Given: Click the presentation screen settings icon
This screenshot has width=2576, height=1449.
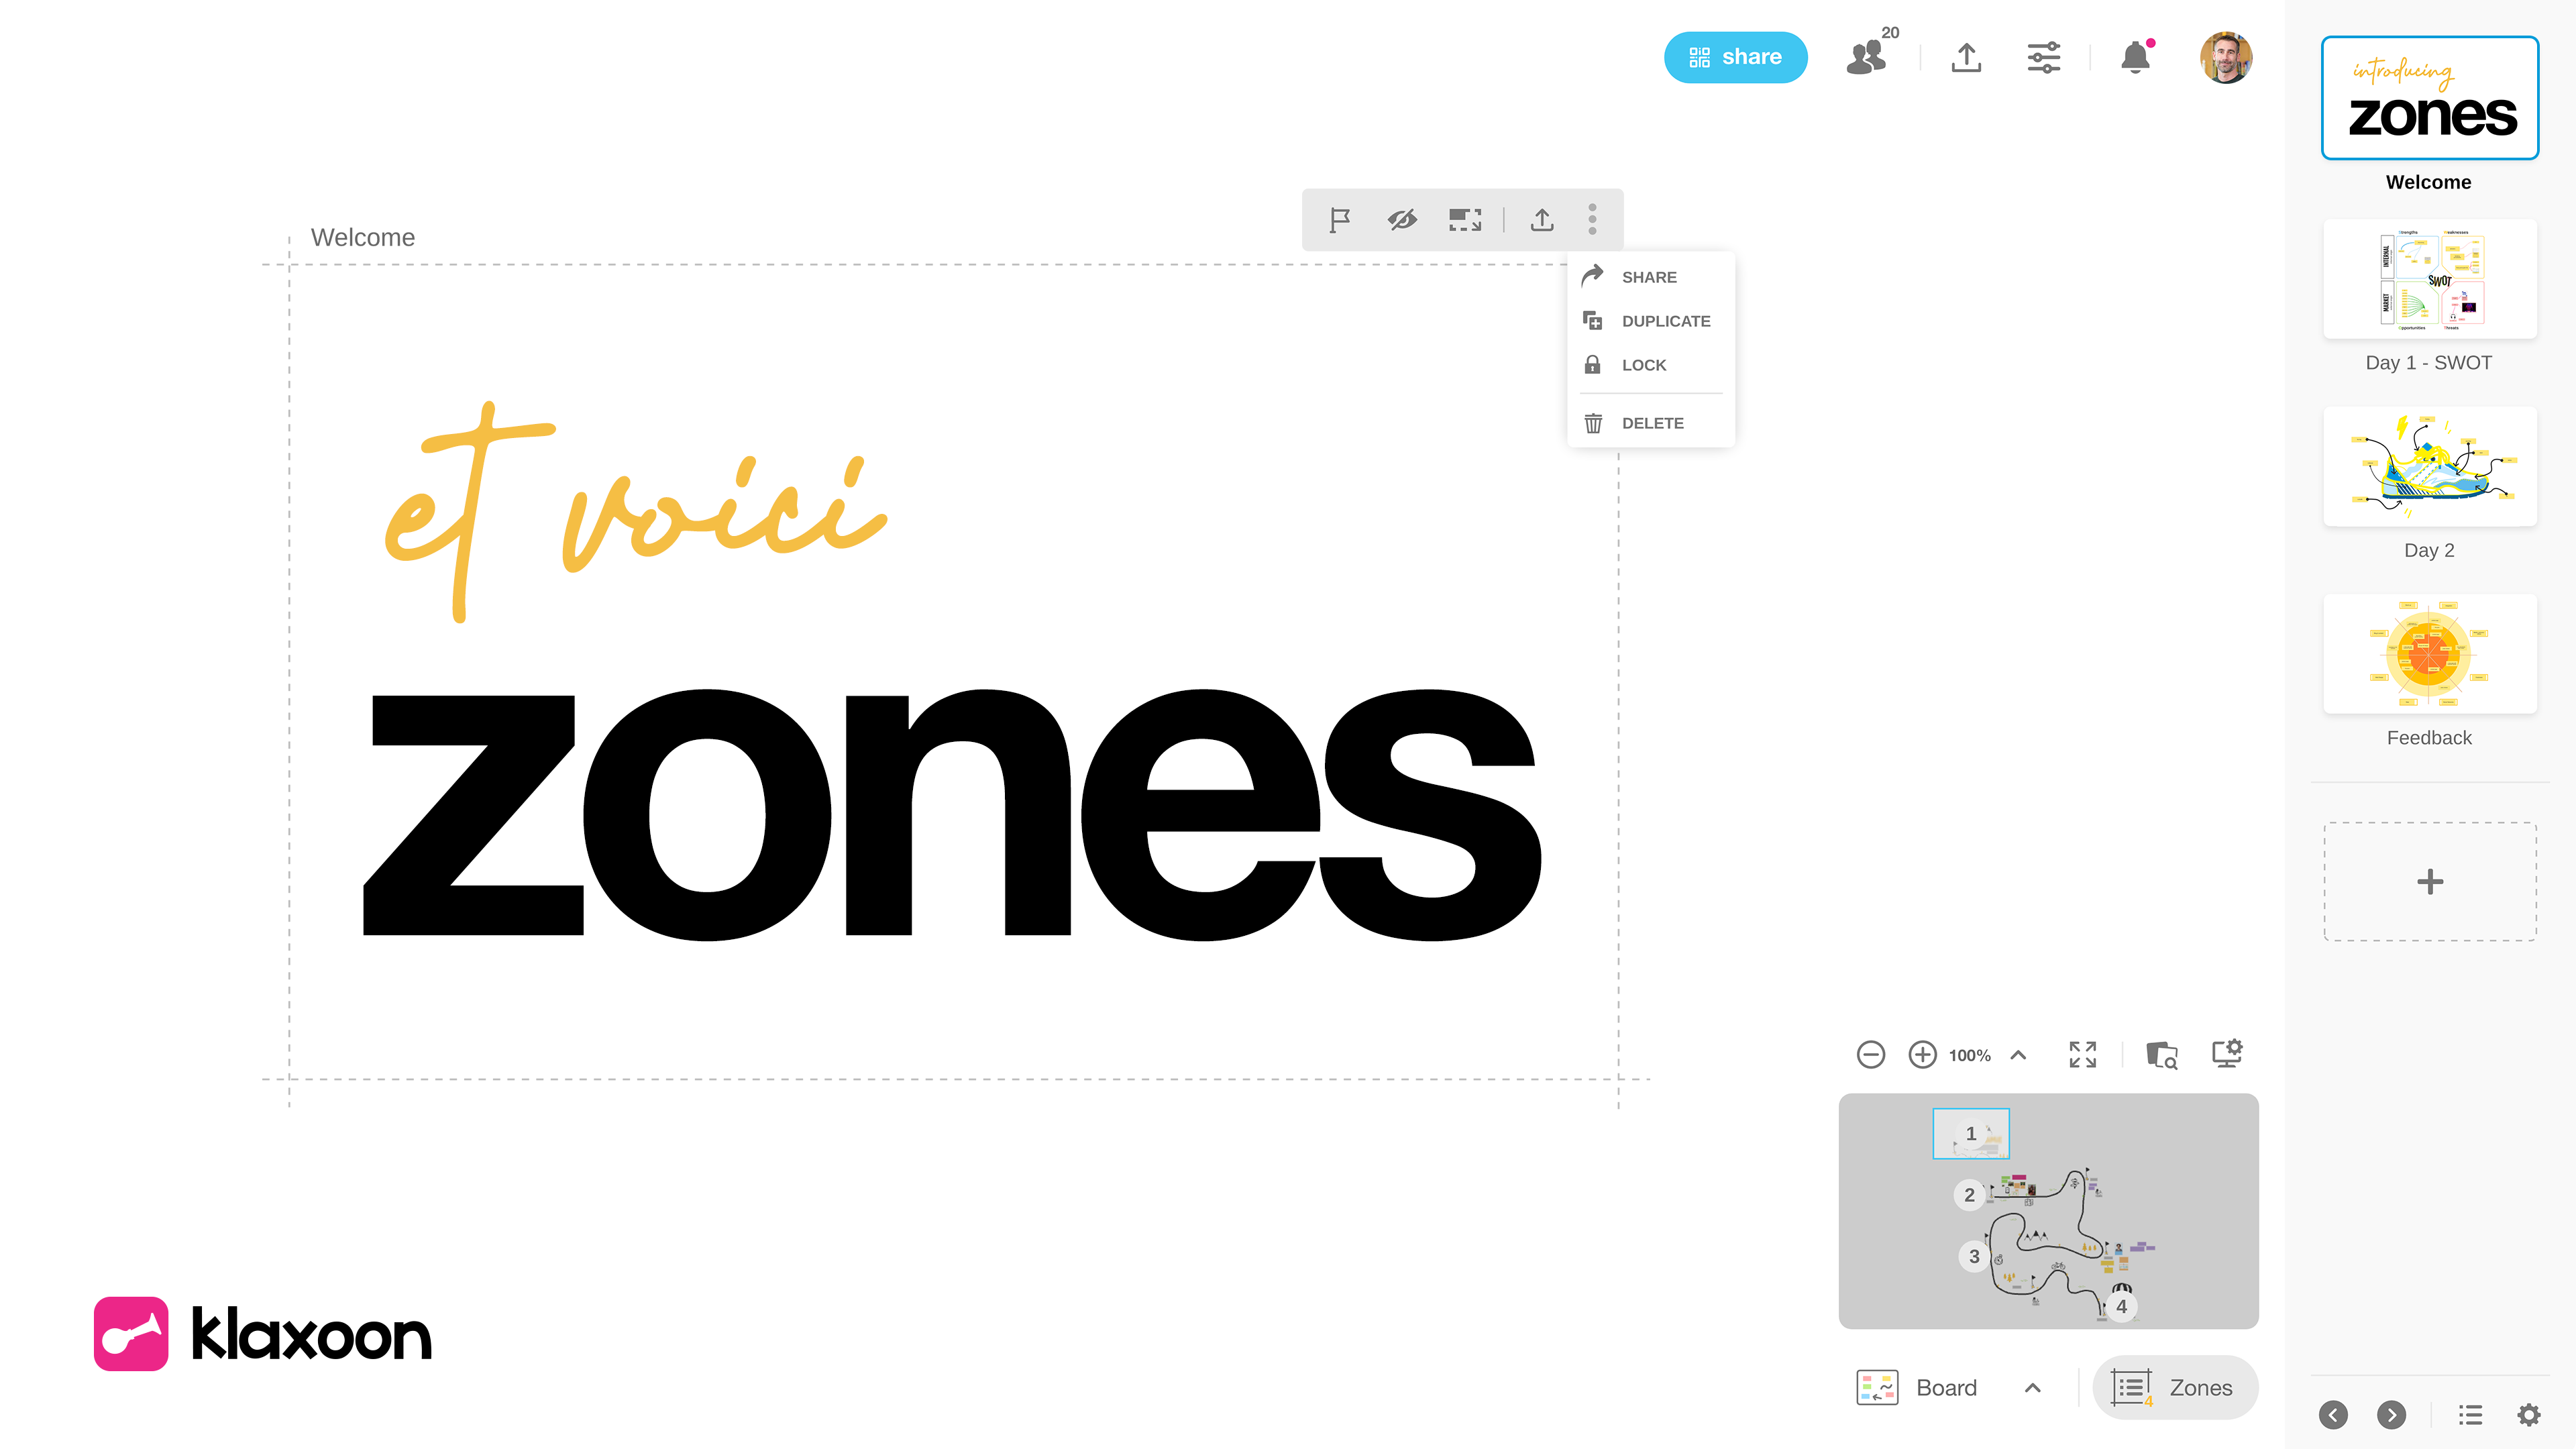Looking at the screenshot, I should coord(2227,1054).
